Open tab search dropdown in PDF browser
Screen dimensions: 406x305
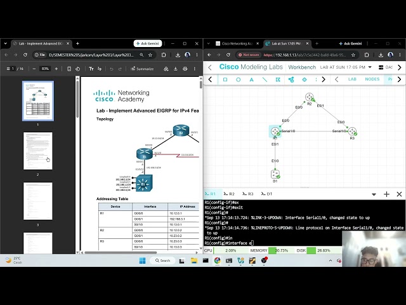6,44
